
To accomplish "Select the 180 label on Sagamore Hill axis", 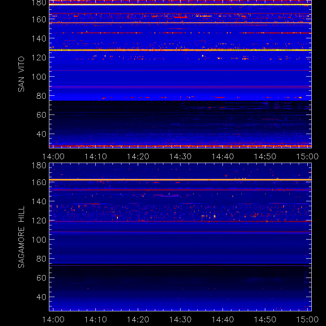I will pyautogui.click(x=39, y=165).
